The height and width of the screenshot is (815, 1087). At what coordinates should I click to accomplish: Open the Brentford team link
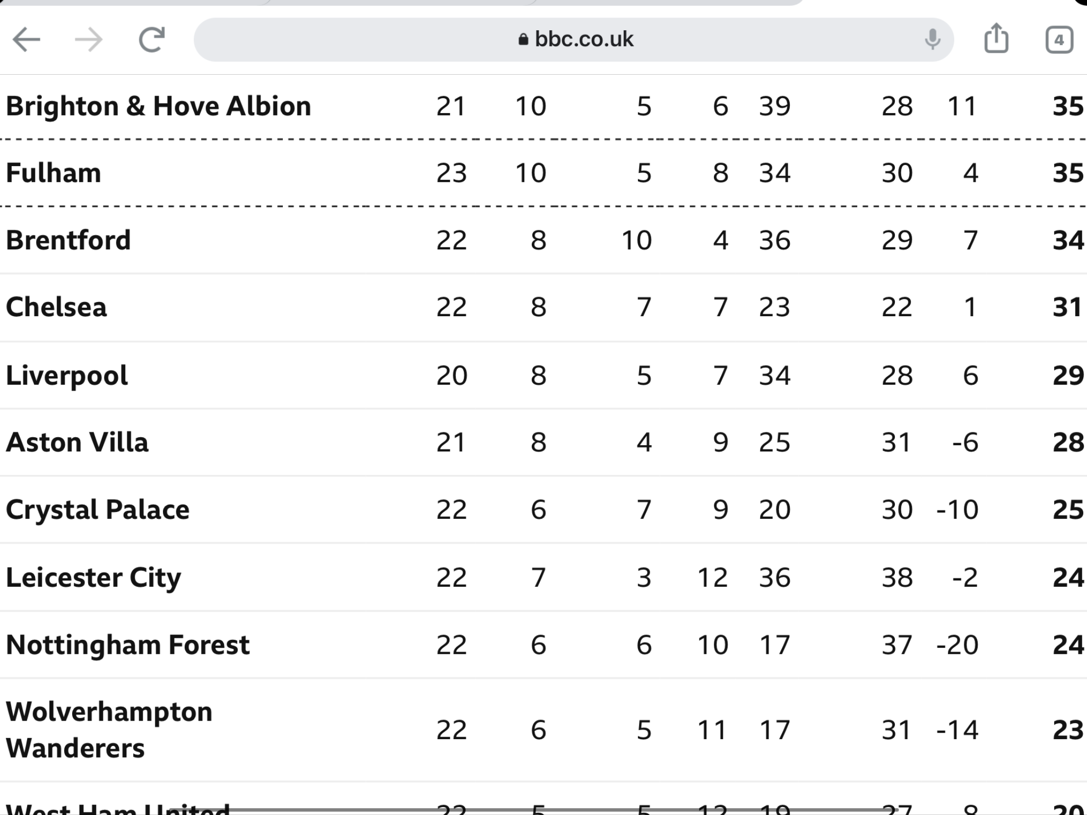pyautogui.click(x=68, y=240)
